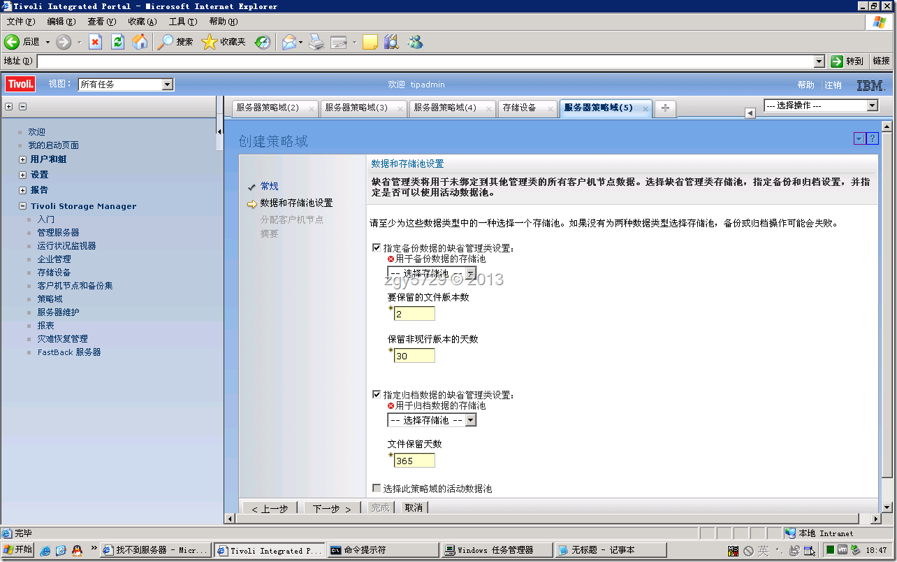Click the 保留非现行版本的天数 input field

tap(414, 356)
